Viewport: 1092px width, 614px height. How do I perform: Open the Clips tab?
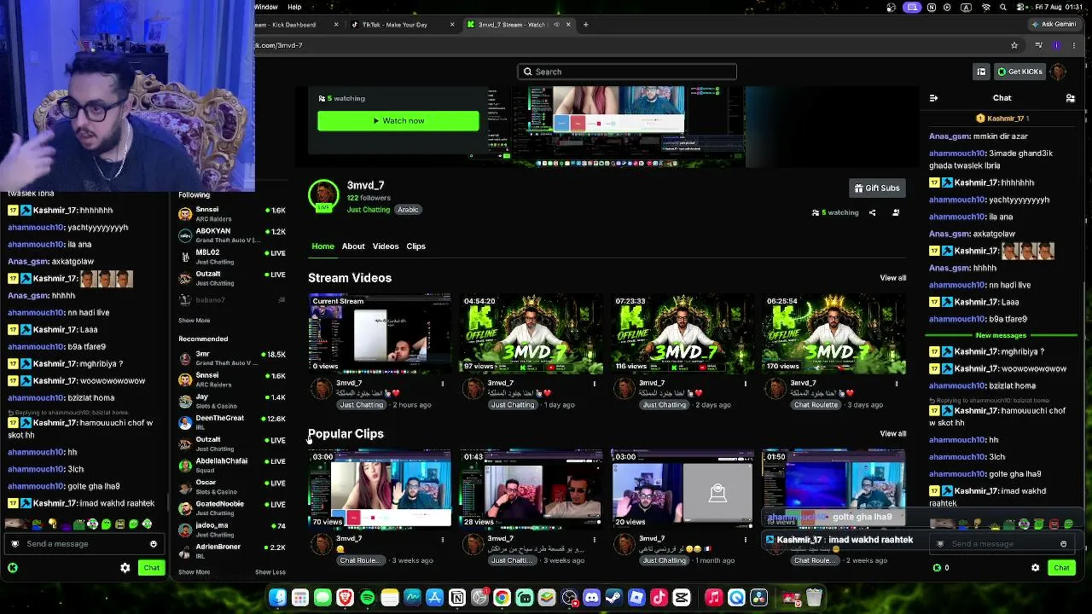[416, 246]
